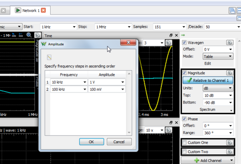Viewport: 241px width, 164px height.
Task: Click channel panel scroll up arrow
Action: [239, 41]
